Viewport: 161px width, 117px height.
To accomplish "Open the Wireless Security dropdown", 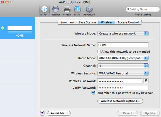I will 123,73.
